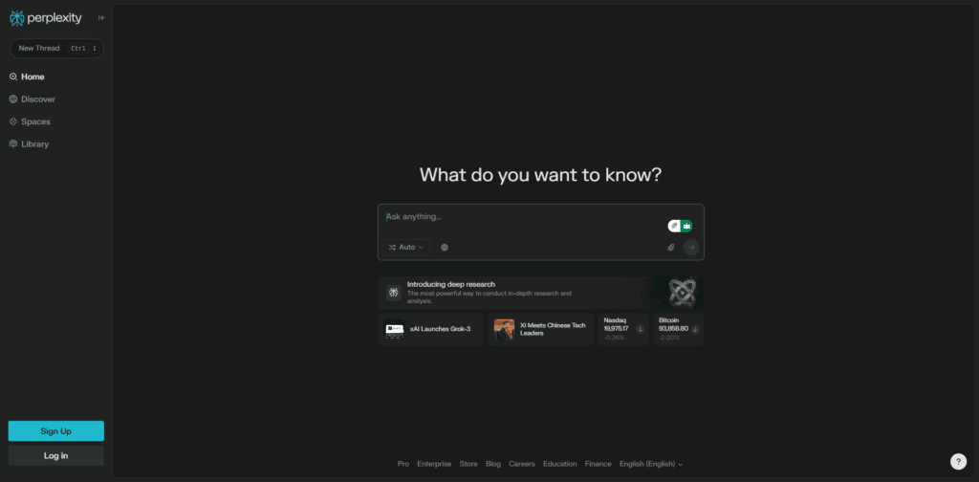
Task: Click the green robot extension icon
Action: pos(686,226)
